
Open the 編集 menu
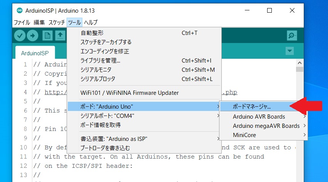point(39,22)
